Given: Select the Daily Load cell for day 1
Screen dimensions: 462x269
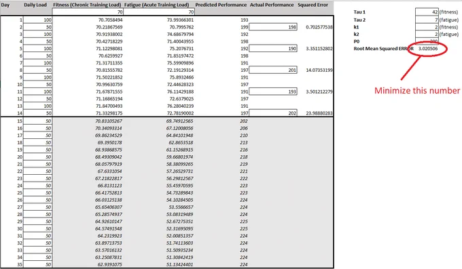Looking at the screenshot, I should click(37, 20).
